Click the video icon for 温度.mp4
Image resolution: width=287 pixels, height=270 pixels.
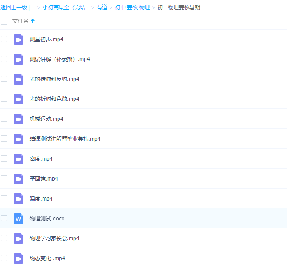[x=18, y=199]
